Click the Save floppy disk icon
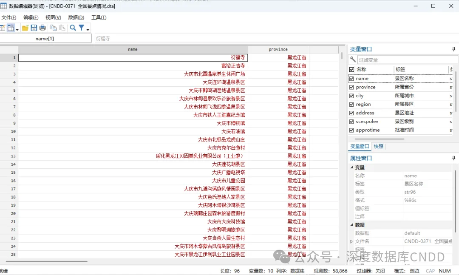The height and width of the screenshot is (275, 459). 34,28
